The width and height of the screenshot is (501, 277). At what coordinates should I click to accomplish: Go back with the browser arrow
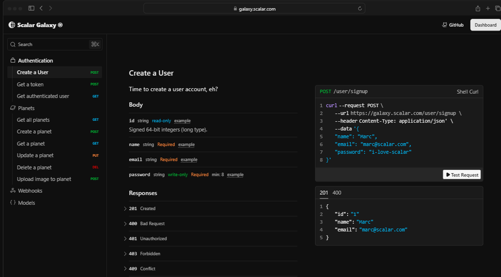point(41,9)
